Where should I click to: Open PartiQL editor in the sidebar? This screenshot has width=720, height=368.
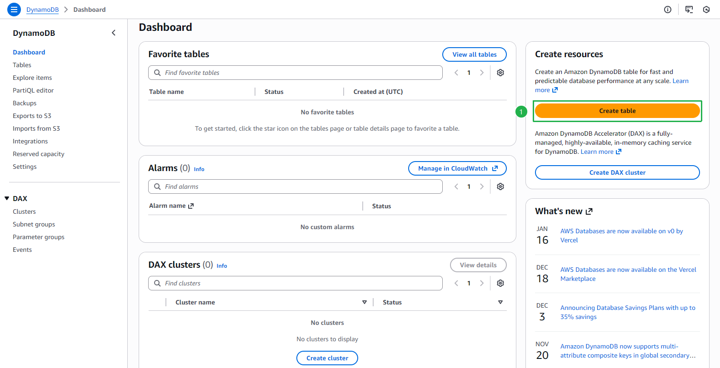click(33, 90)
